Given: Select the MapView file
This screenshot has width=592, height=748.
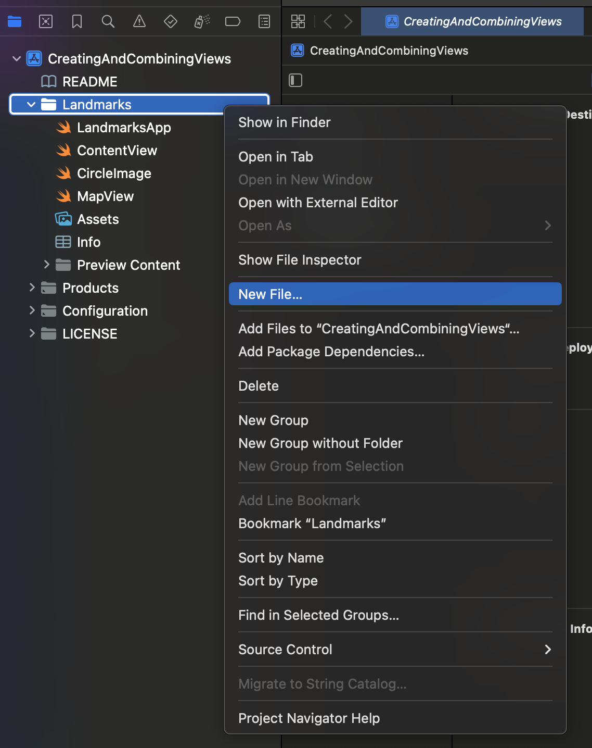Looking at the screenshot, I should pos(105,196).
